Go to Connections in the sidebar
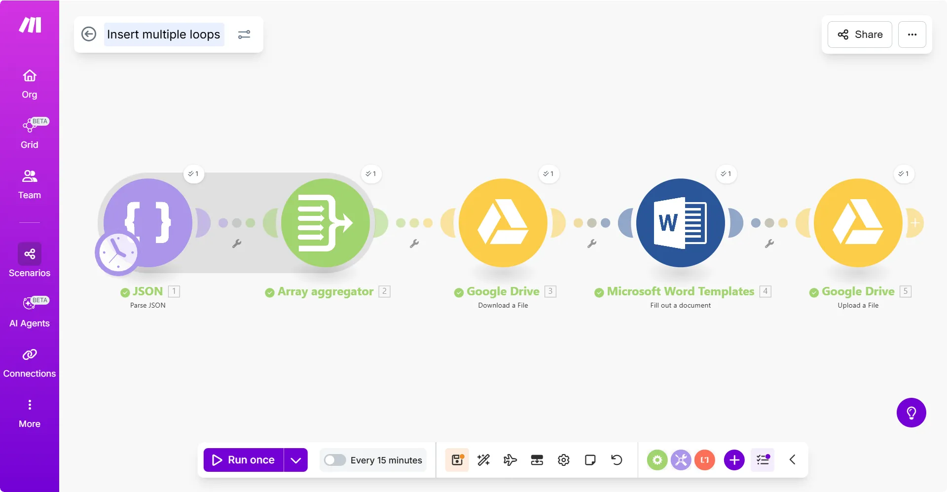Viewport: 947px width, 492px height. coord(30,363)
